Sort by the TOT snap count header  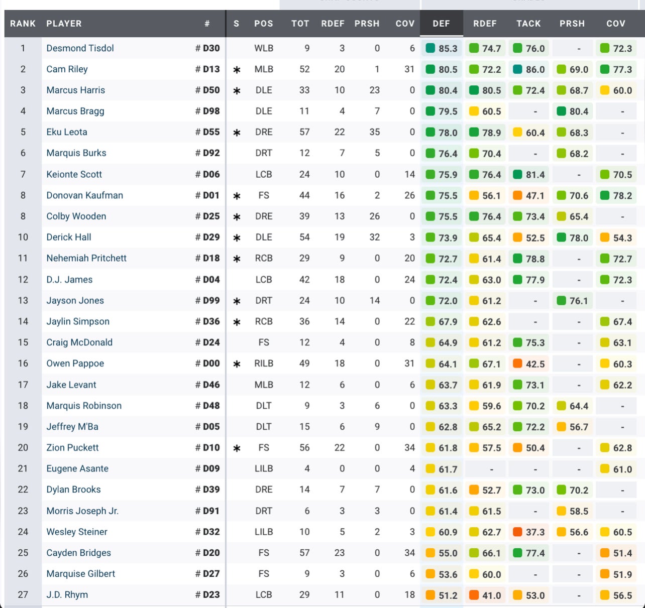point(300,24)
